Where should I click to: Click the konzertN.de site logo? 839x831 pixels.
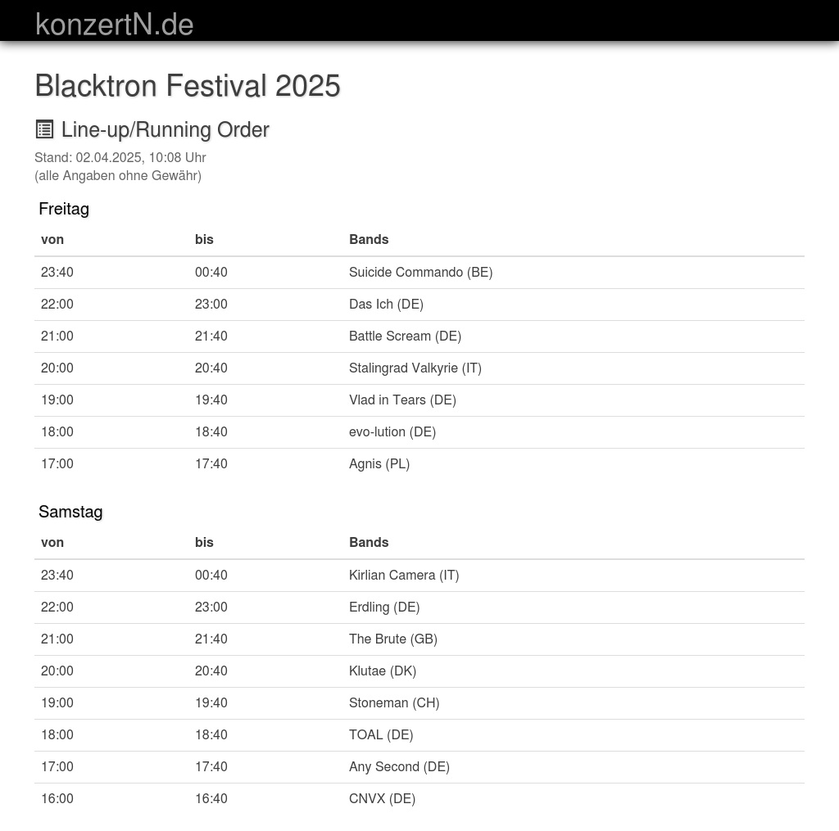(114, 25)
